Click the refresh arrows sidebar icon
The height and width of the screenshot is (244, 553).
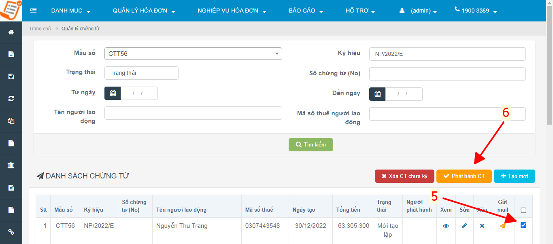click(11, 99)
